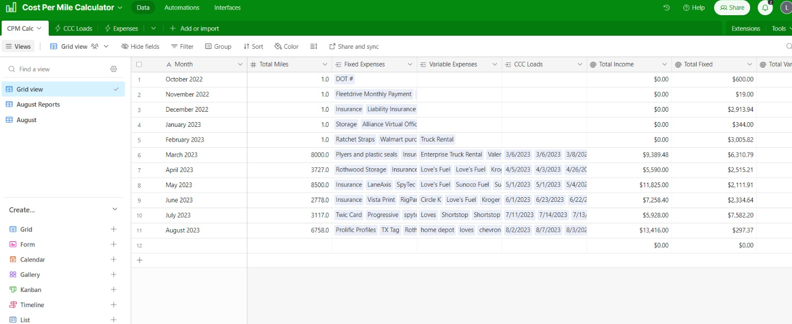Add a Form view with plus icon

tap(113, 244)
